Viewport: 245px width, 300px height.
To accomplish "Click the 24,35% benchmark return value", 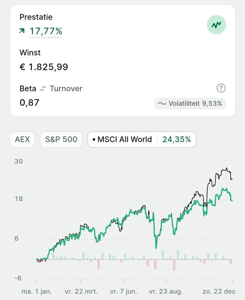I will (176, 139).
